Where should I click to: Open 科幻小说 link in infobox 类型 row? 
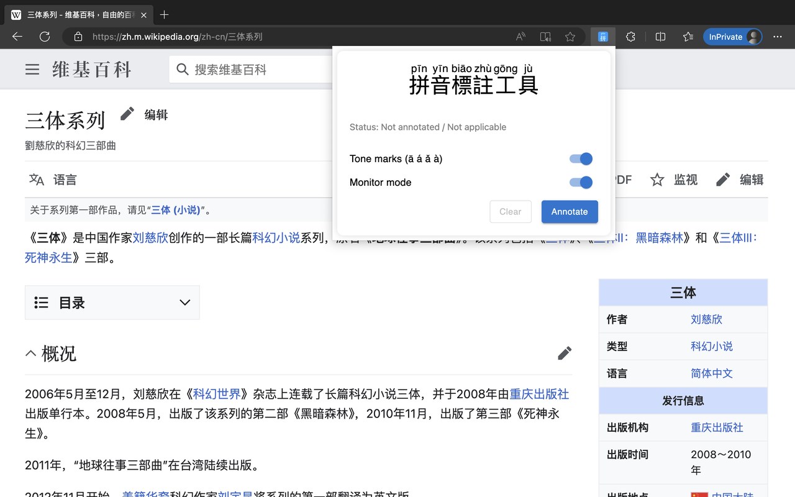(x=712, y=346)
